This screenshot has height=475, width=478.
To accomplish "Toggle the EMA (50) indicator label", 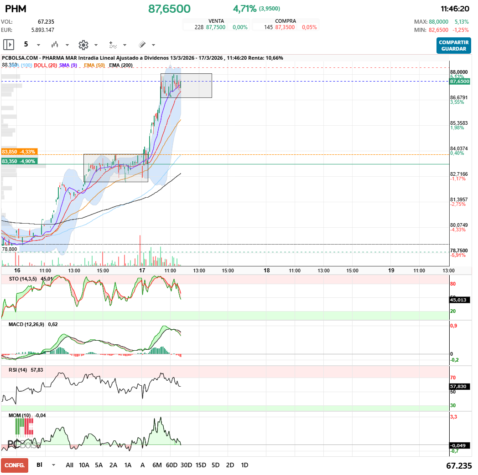I will click(x=94, y=65).
